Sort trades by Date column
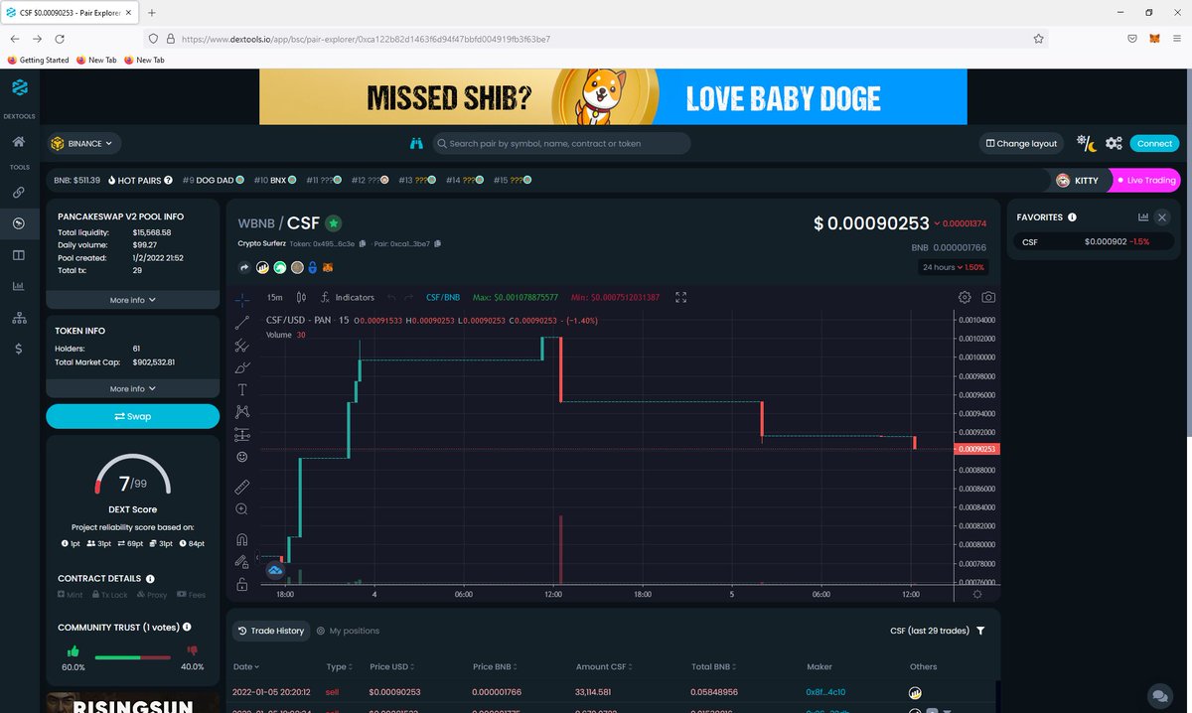Viewport: 1192px width, 713px height. click(x=246, y=666)
